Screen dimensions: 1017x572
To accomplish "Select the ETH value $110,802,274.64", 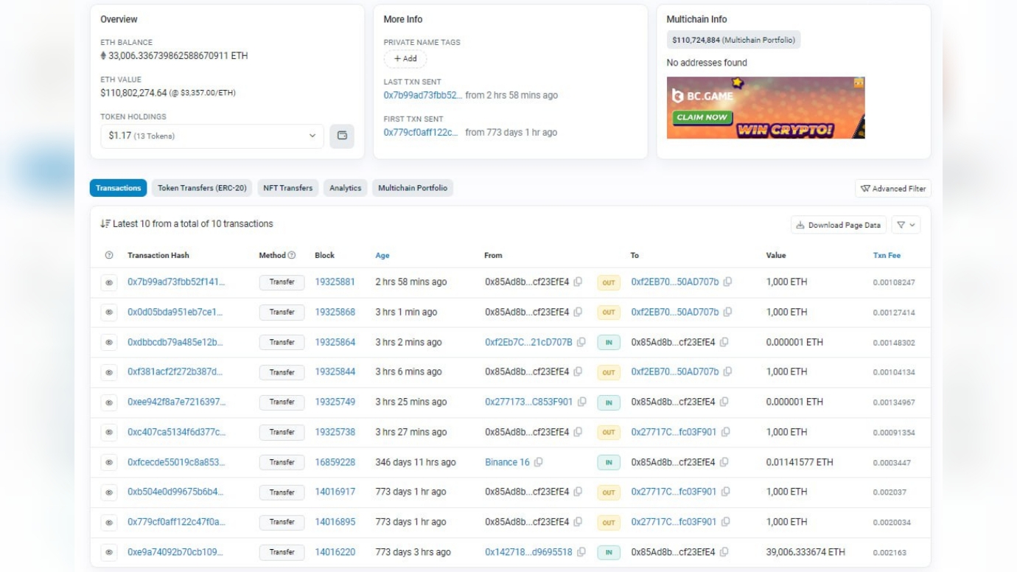I will (x=133, y=93).
